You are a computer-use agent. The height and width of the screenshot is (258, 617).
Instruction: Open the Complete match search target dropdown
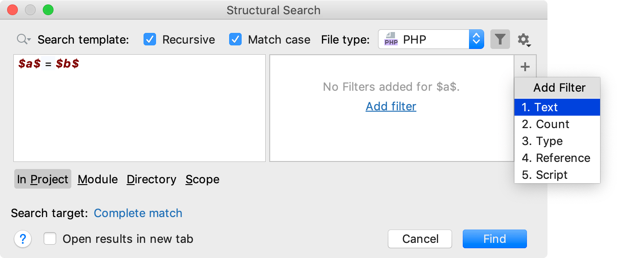pos(138,213)
